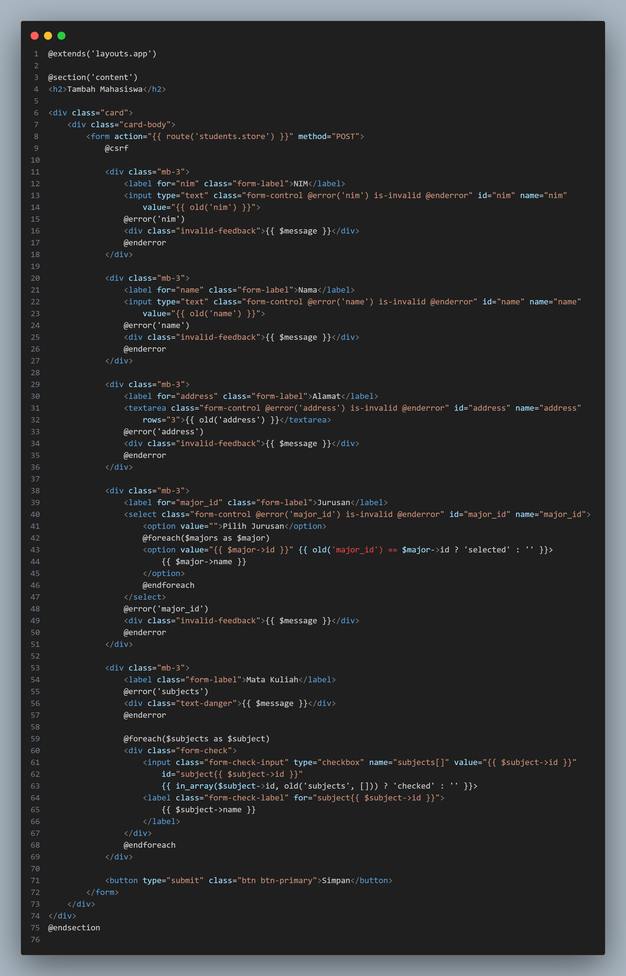Click the 'Pilih Jurusan' option text
This screenshot has height=976, width=626.
click(x=253, y=526)
